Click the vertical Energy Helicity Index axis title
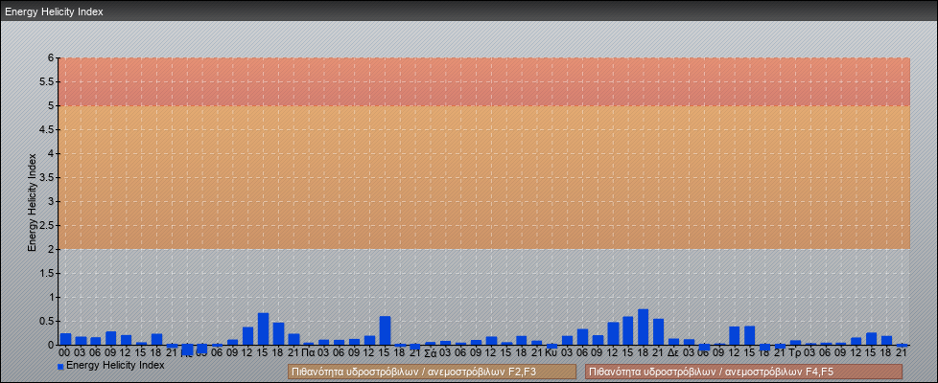This screenshot has height=383, width=938. (x=33, y=203)
